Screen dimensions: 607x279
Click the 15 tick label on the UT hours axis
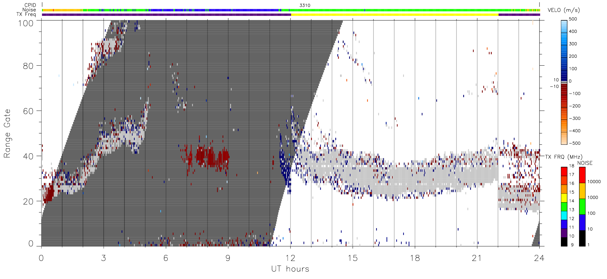[352, 258]
